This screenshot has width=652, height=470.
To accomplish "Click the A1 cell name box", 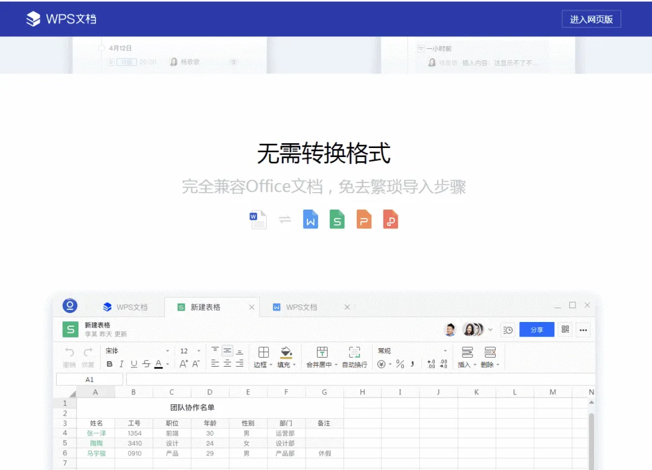I will pyautogui.click(x=89, y=379).
